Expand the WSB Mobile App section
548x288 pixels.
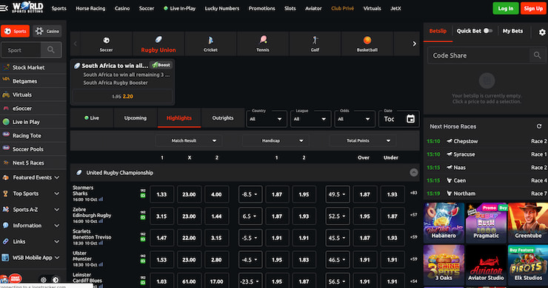click(33, 258)
